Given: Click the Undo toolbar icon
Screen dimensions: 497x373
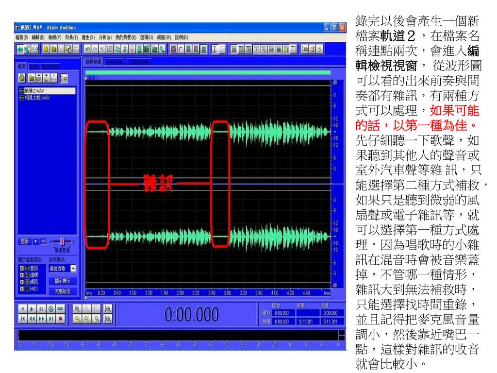Looking at the screenshot, I should pyautogui.click(x=87, y=49).
